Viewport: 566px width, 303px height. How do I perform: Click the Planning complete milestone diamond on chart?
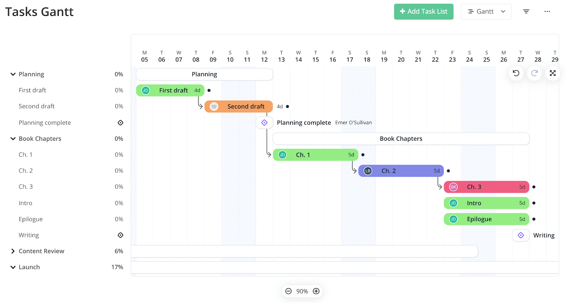tap(264, 123)
